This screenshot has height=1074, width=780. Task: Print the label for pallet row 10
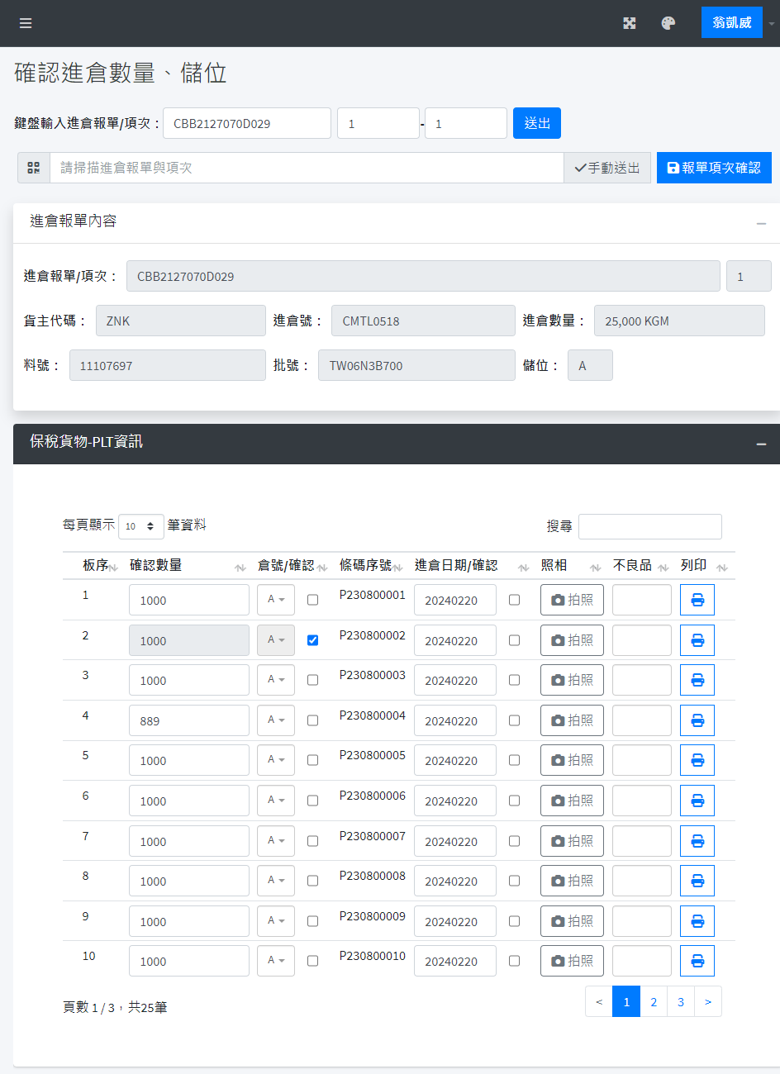coord(697,961)
